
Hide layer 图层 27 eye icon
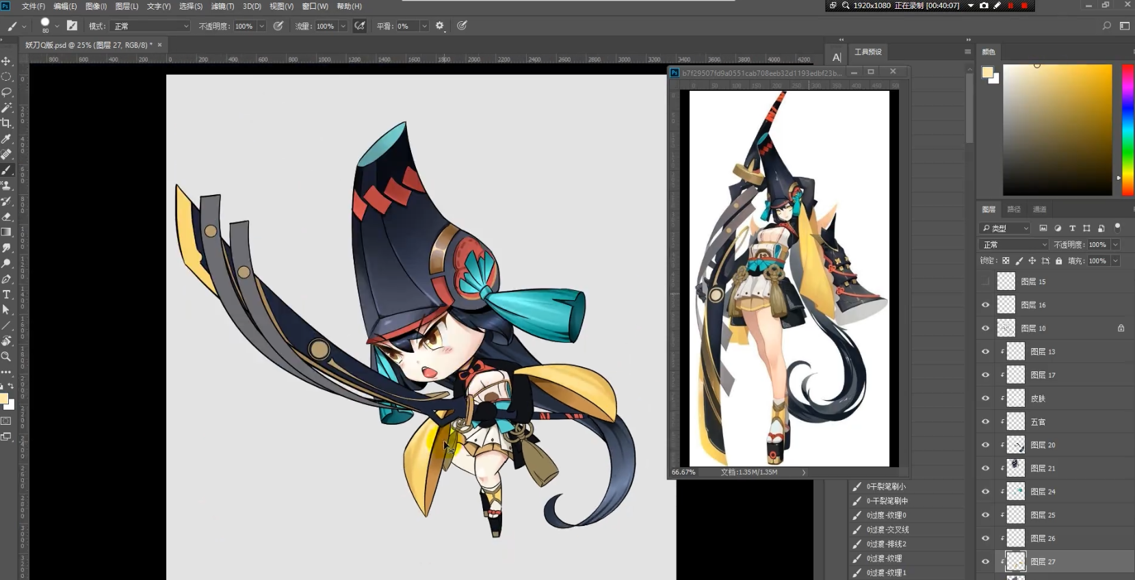[985, 562]
